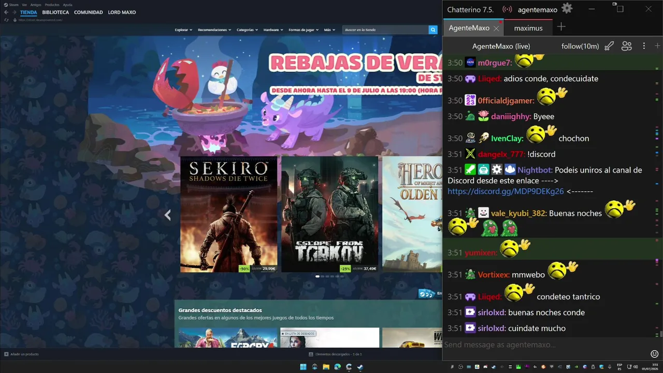Click Grandes descuentos destacados heading

click(x=220, y=310)
